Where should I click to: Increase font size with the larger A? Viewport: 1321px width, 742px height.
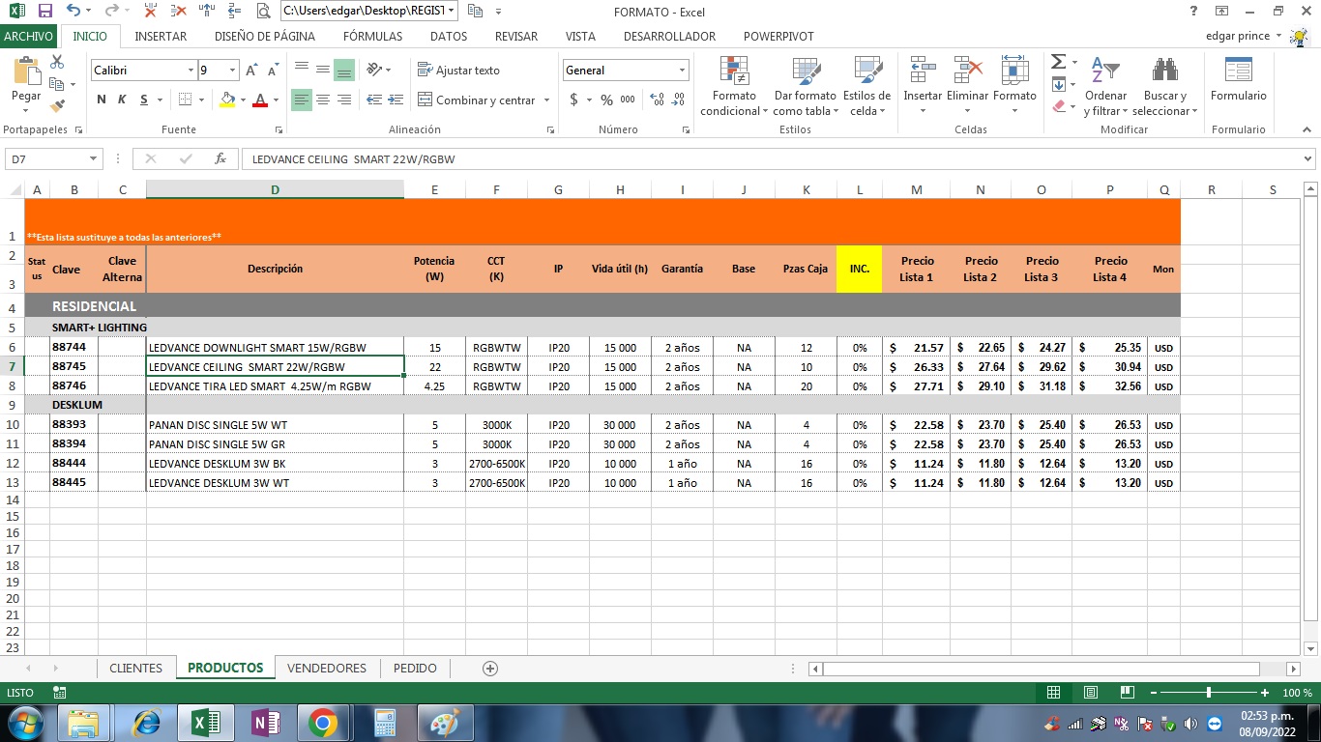252,71
